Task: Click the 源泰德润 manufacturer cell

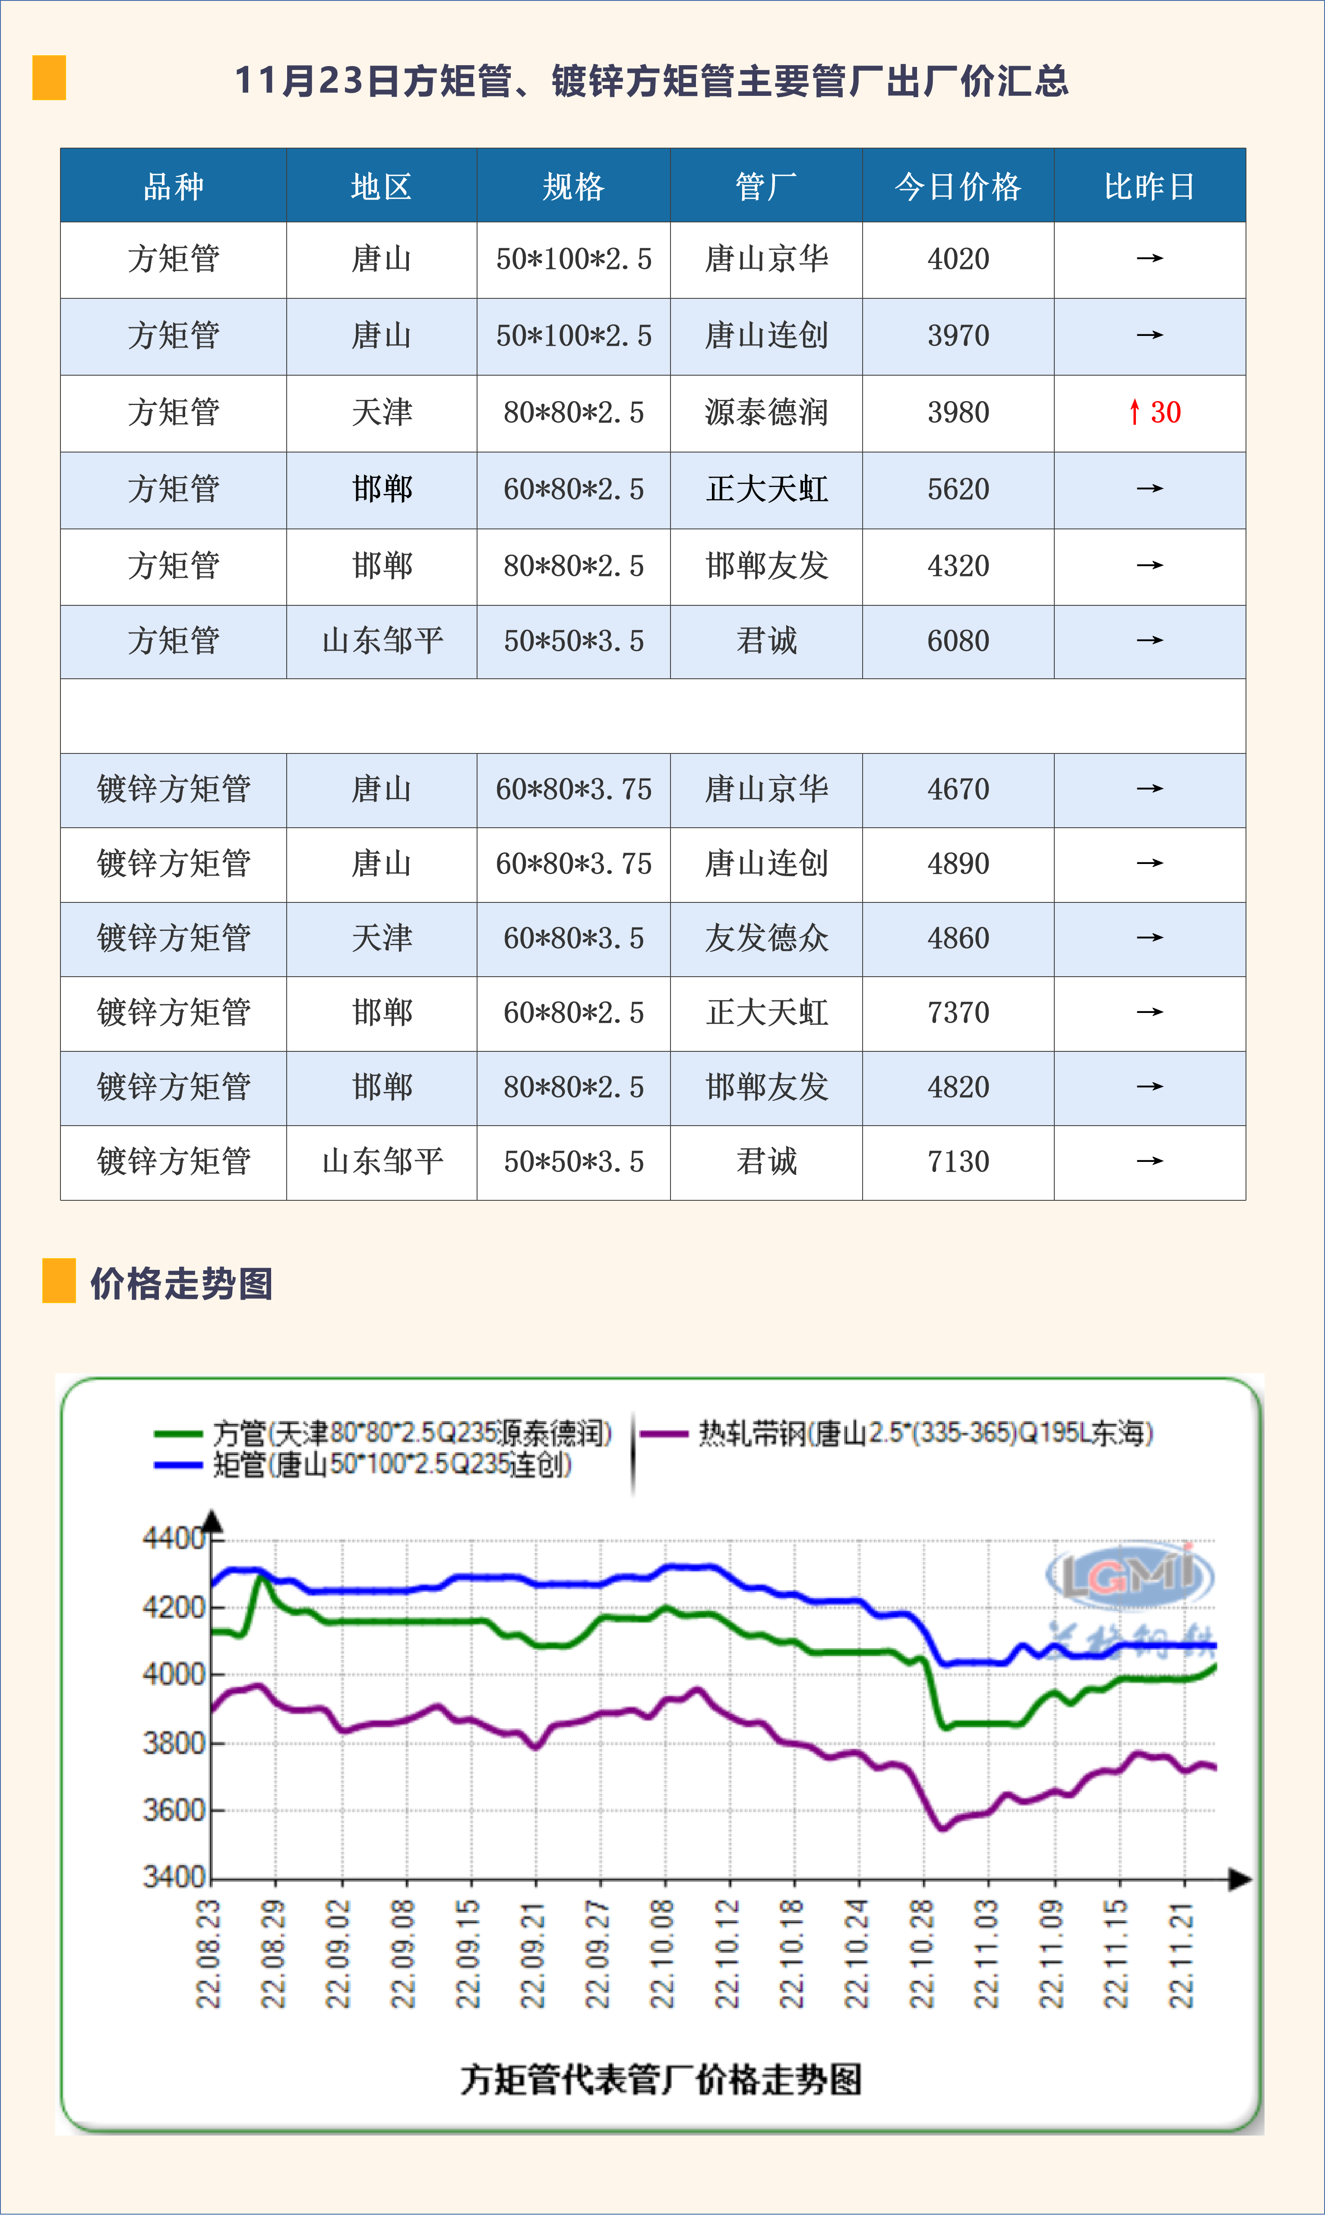Action: click(x=766, y=412)
